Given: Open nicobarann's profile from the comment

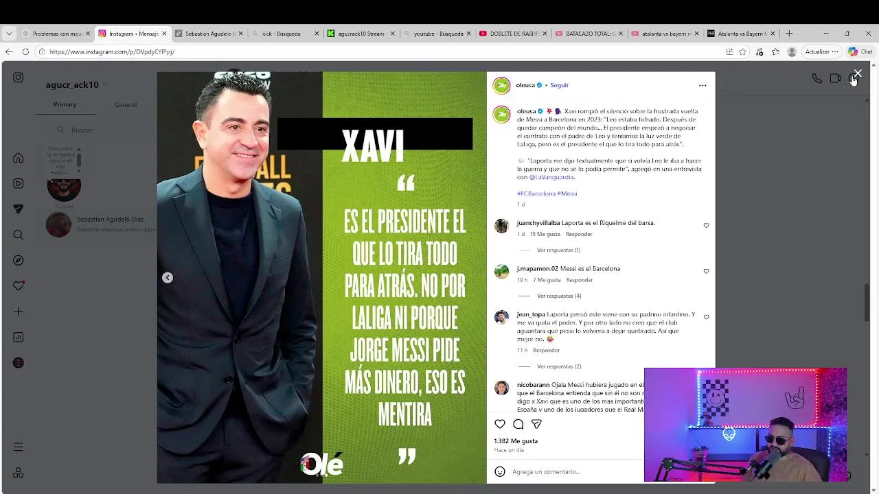Looking at the screenshot, I should click(533, 385).
